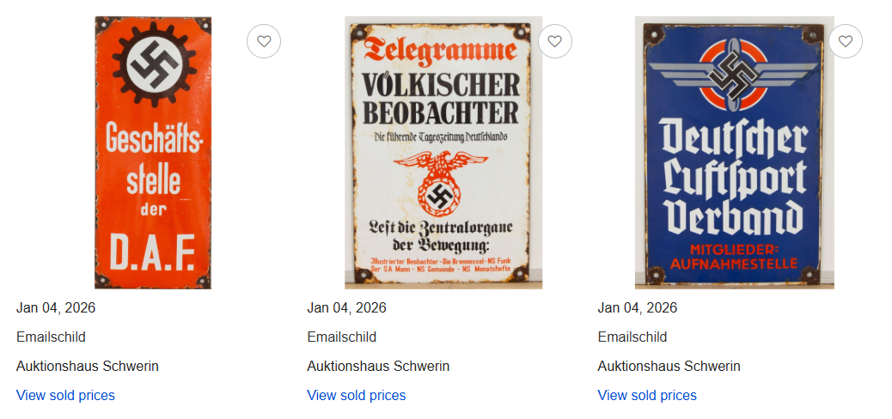Click the Jan 04, 2026 date of third listing

(638, 307)
